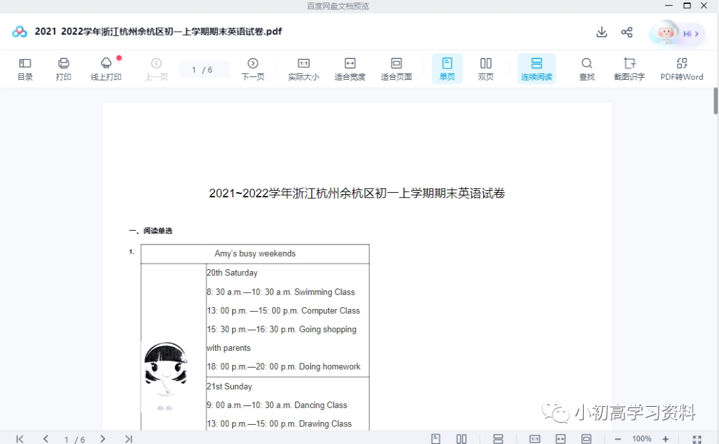
Task: Go to next page in bottom bar
Action: (x=103, y=439)
